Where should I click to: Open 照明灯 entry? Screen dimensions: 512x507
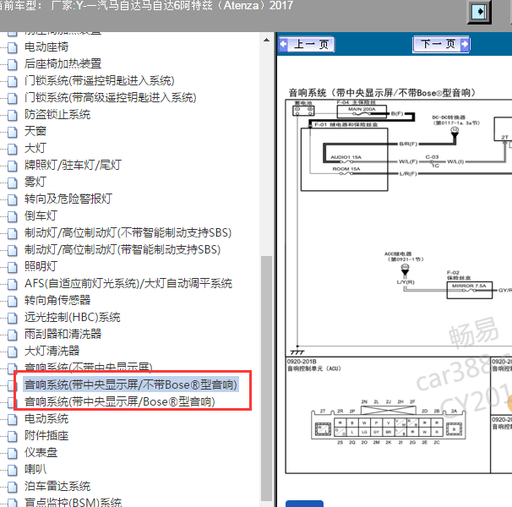41,266
